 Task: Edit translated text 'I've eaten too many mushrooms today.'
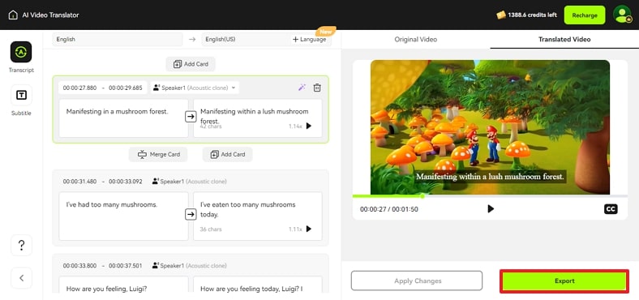(258, 216)
